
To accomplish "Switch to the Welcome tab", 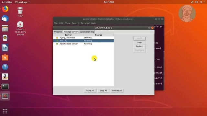I will coord(58,32).
